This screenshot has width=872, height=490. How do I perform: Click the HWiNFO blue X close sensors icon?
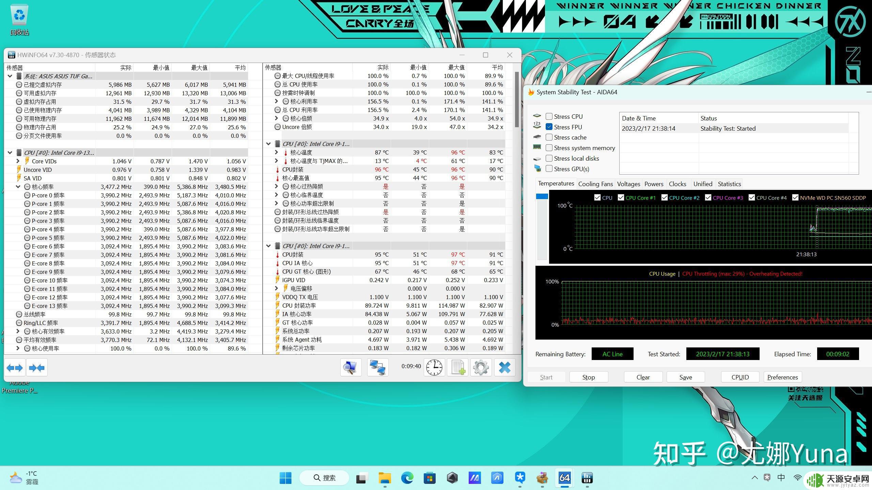coord(504,367)
